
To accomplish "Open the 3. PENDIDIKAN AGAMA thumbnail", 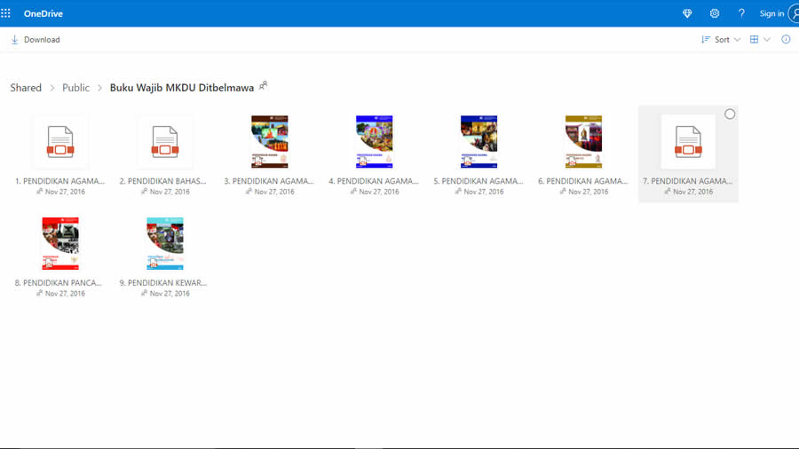I will pyautogui.click(x=270, y=142).
